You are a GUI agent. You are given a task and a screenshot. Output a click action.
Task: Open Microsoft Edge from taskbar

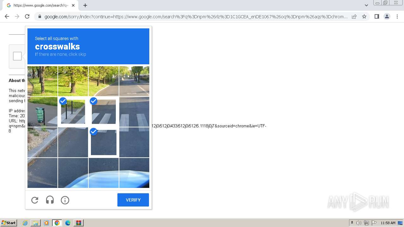(68, 223)
